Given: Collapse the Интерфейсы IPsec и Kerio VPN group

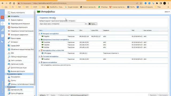Looking at the screenshot, I should pos(39,50).
